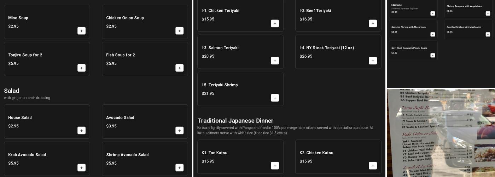495x177 pixels.
Task: Add Krab Avocado Salad to order
Action: (x=81, y=168)
